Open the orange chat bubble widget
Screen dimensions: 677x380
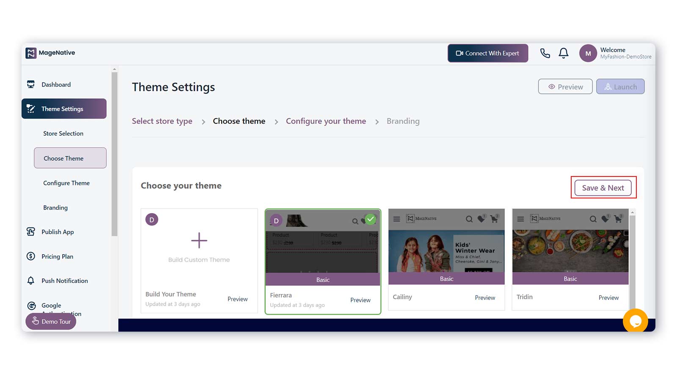tap(635, 321)
